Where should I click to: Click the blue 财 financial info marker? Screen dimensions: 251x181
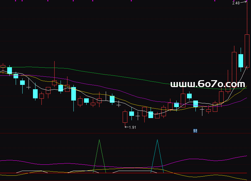pos(195,131)
